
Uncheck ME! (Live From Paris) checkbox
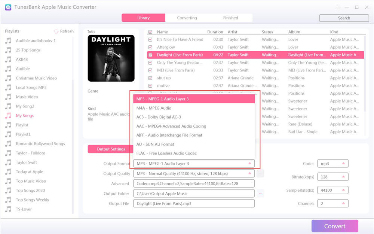pyautogui.click(x=150, y=70)
